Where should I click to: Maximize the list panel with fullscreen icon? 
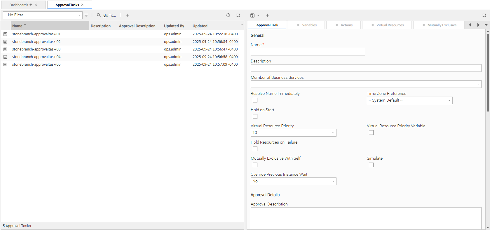238,15
